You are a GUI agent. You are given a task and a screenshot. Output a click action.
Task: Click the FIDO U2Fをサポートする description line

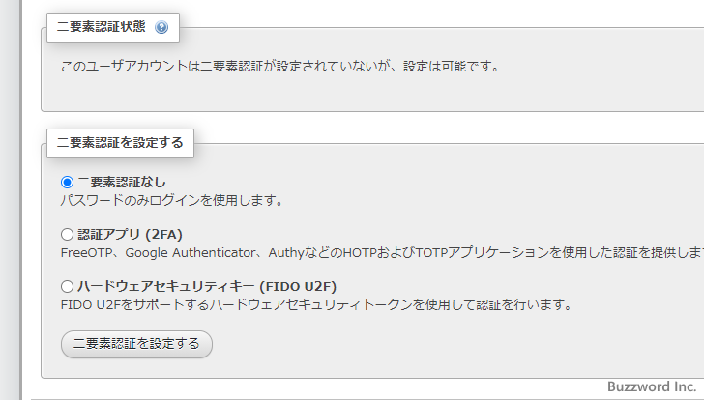coord(316,305)
